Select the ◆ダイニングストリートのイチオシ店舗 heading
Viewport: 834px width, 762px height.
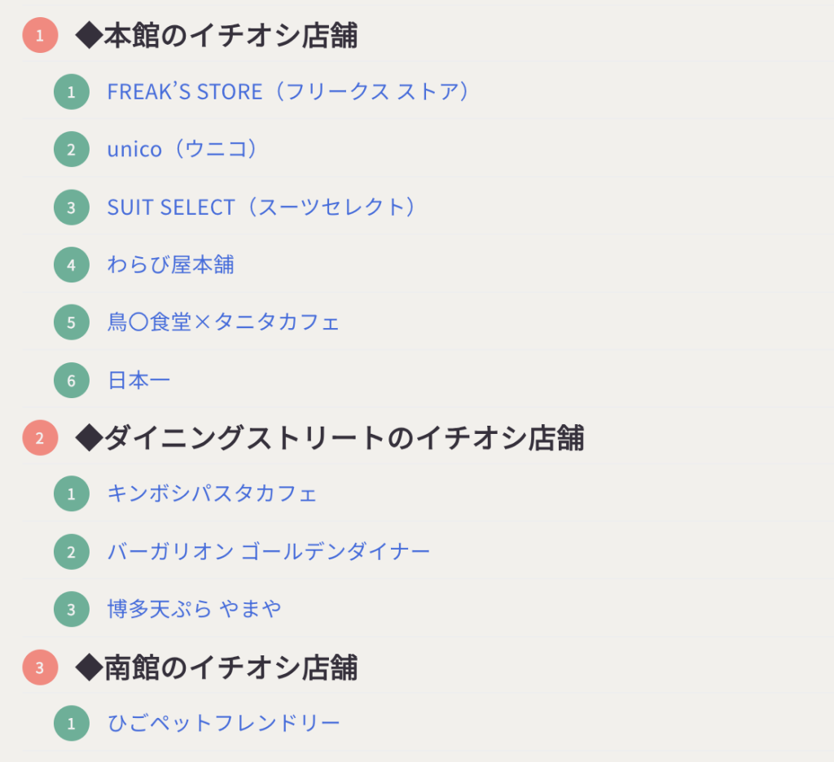[330, 438]
